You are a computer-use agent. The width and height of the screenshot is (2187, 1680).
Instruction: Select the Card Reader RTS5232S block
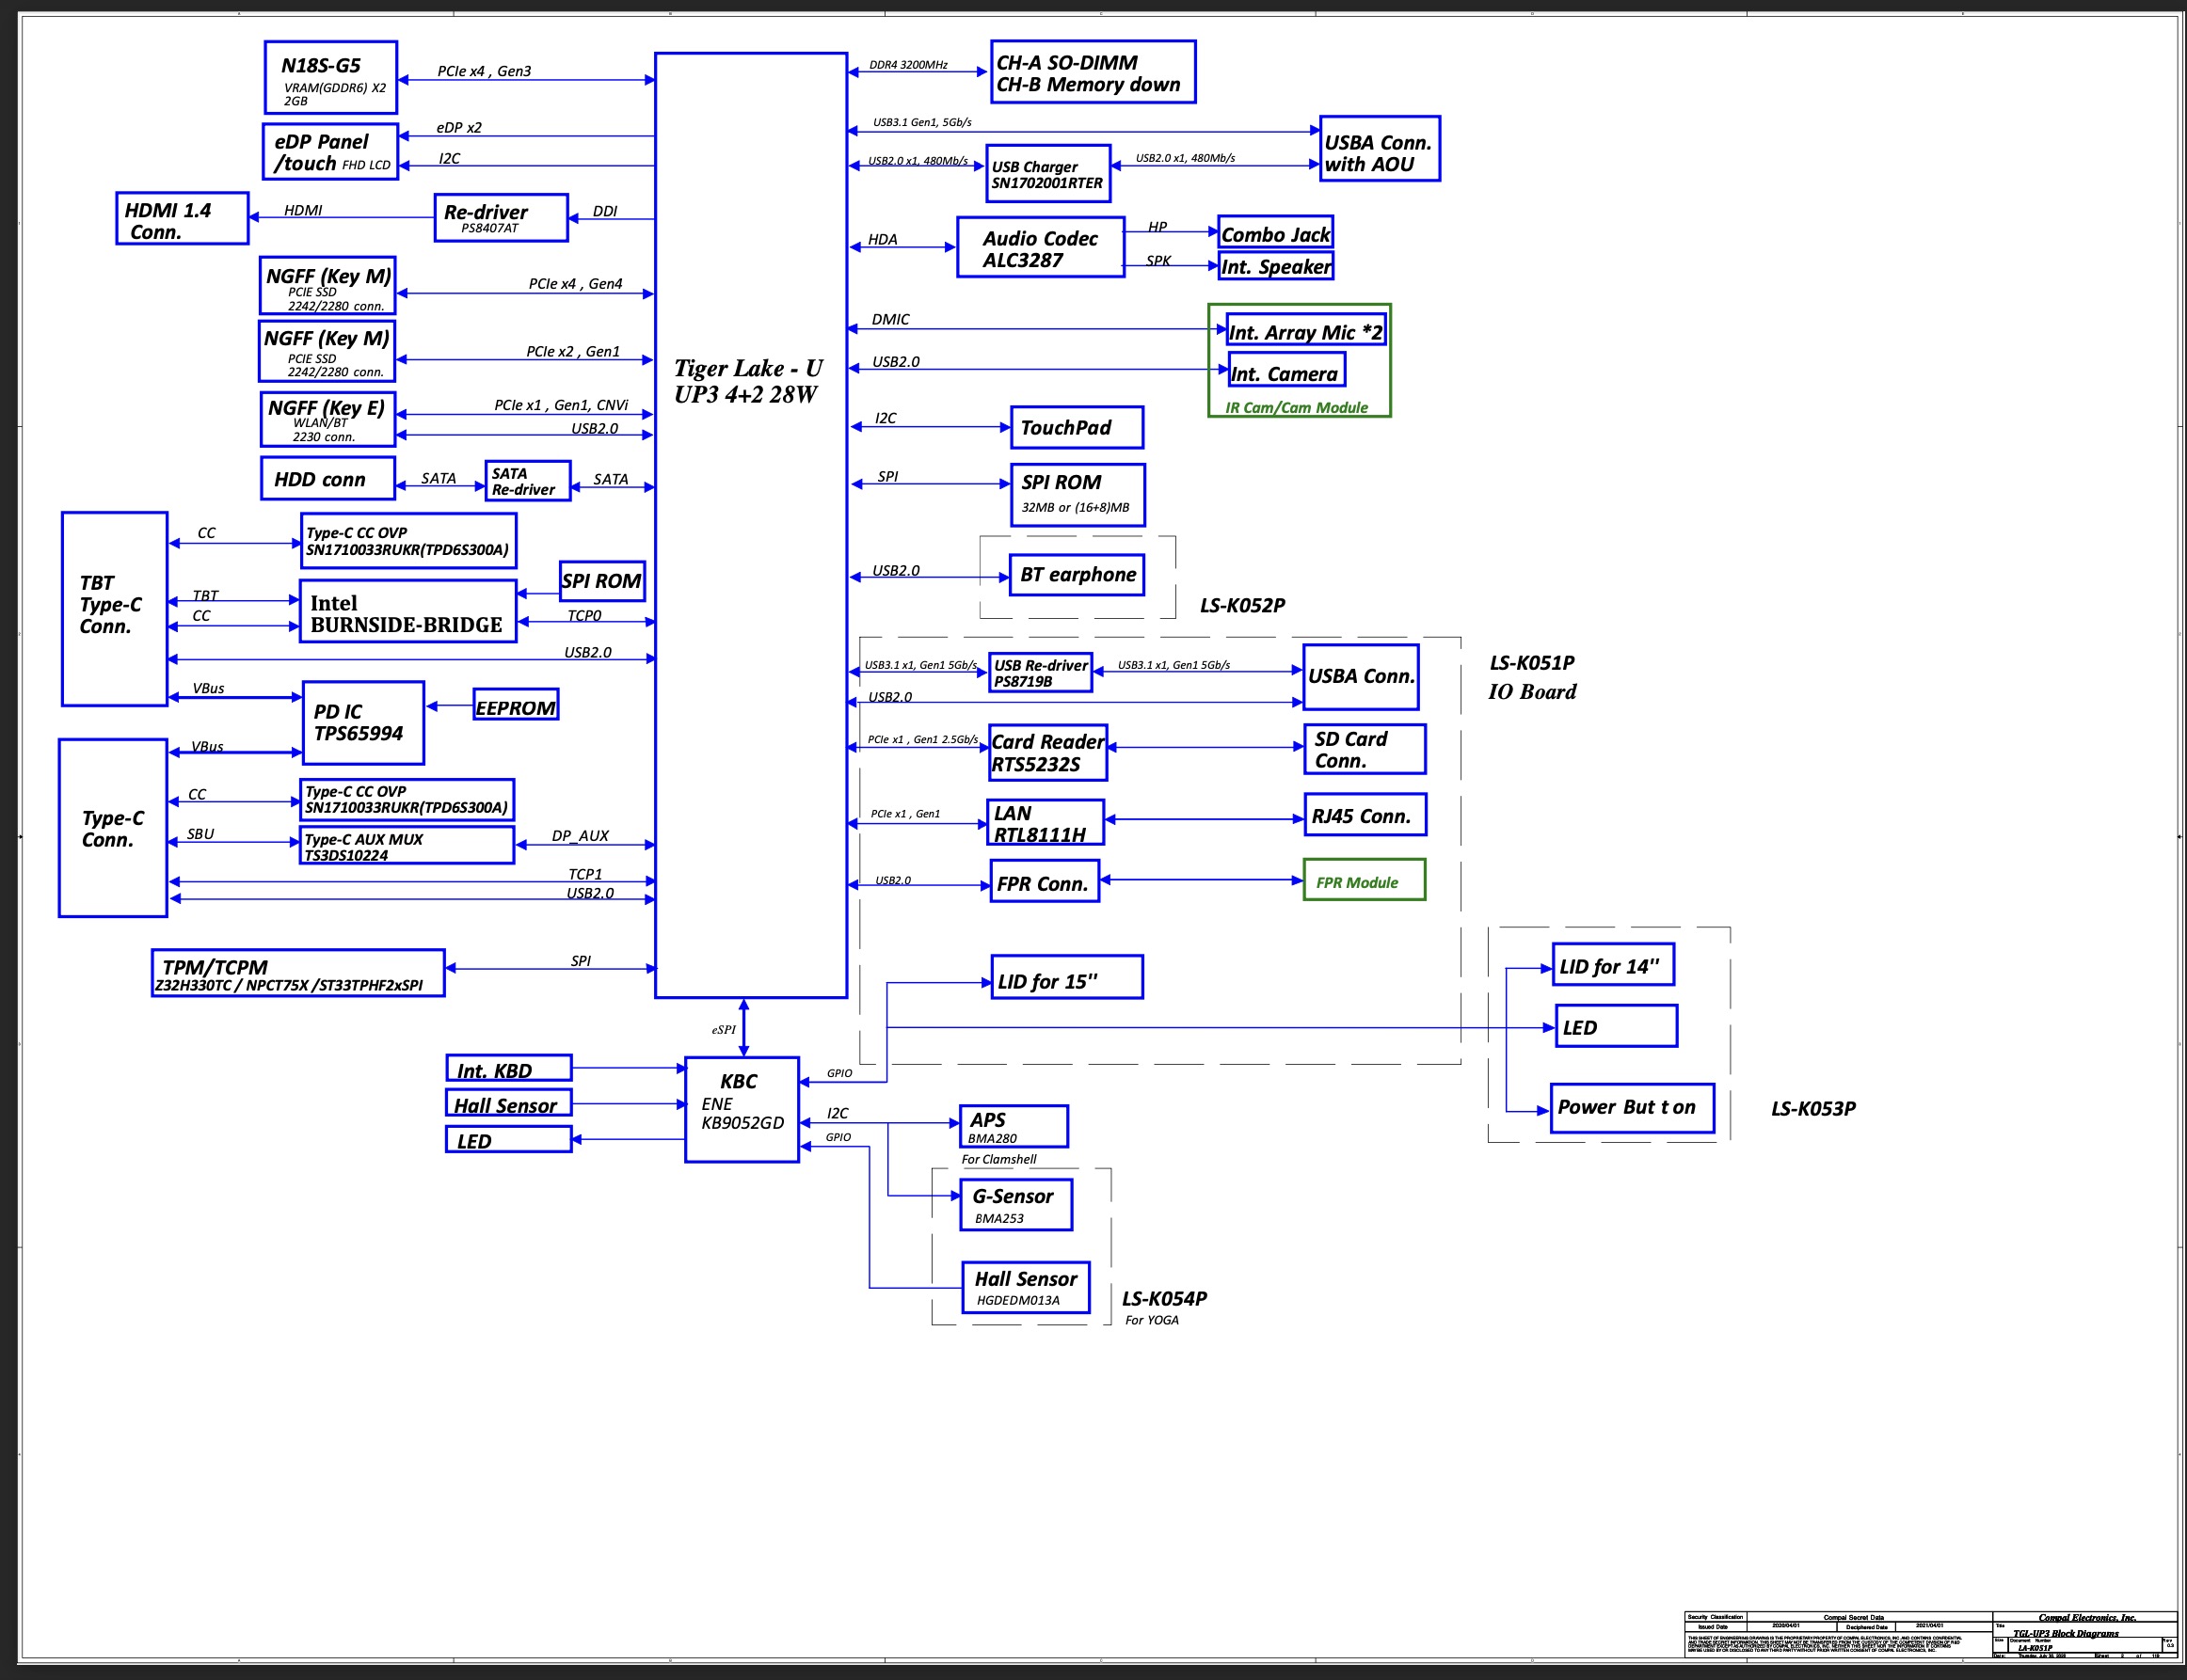pyautogui.click(x=1047, y=753)
